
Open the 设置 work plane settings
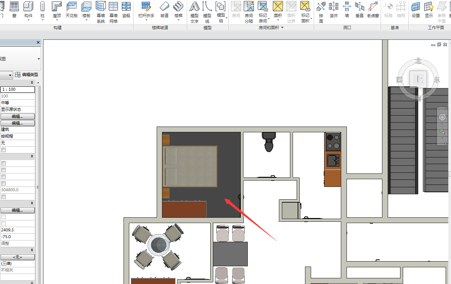416,10
